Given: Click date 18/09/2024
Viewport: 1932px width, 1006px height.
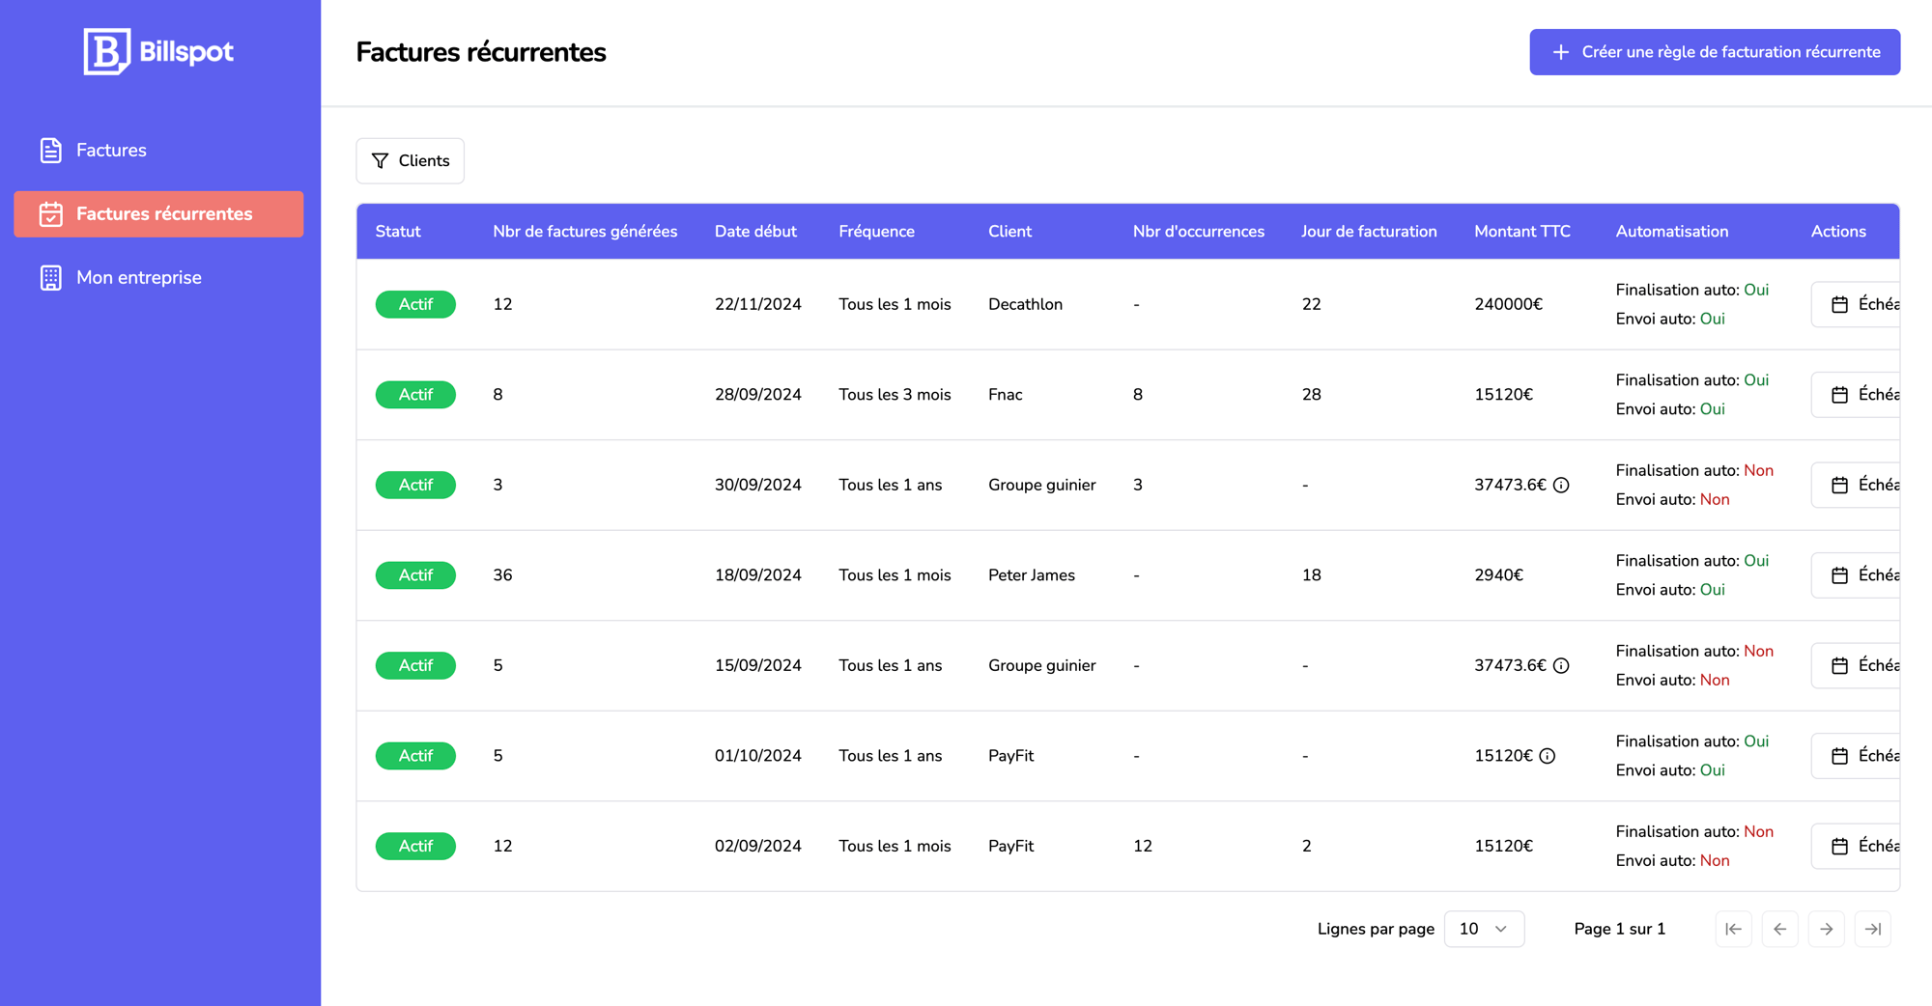Looking at the screenshot, I should (757, 574).
